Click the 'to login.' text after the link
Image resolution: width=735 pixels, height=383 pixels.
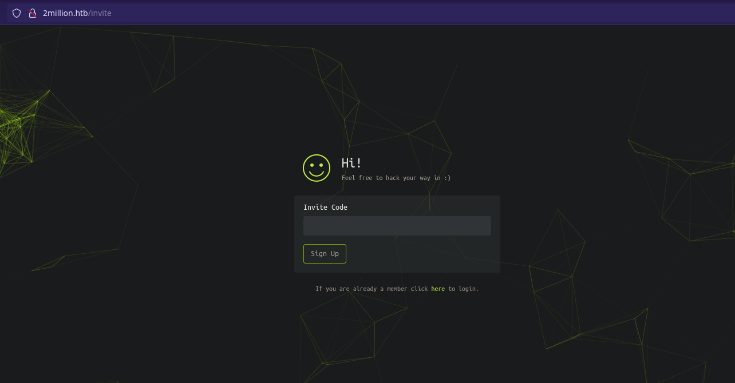[464, 289]
